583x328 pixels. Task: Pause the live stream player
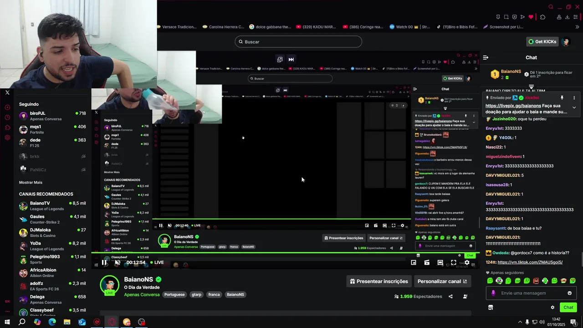click(104, 262)
